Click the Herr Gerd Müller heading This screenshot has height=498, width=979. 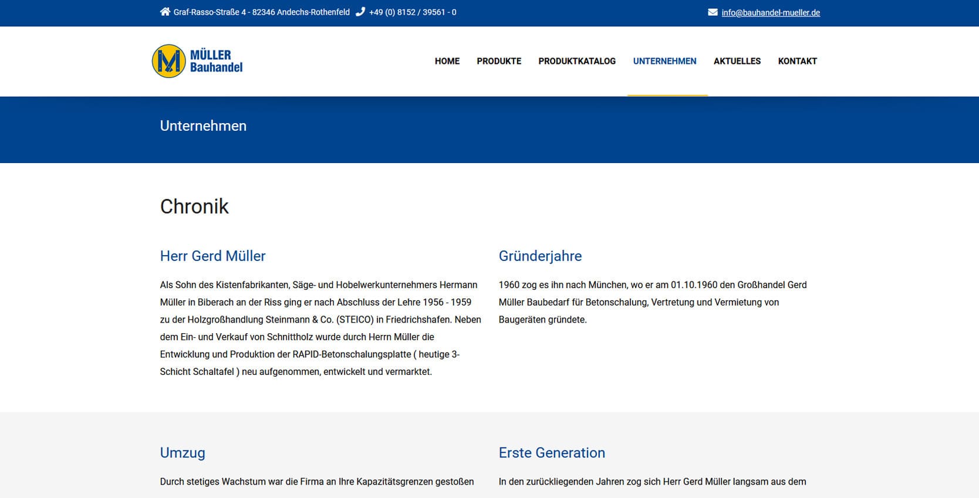212,256
